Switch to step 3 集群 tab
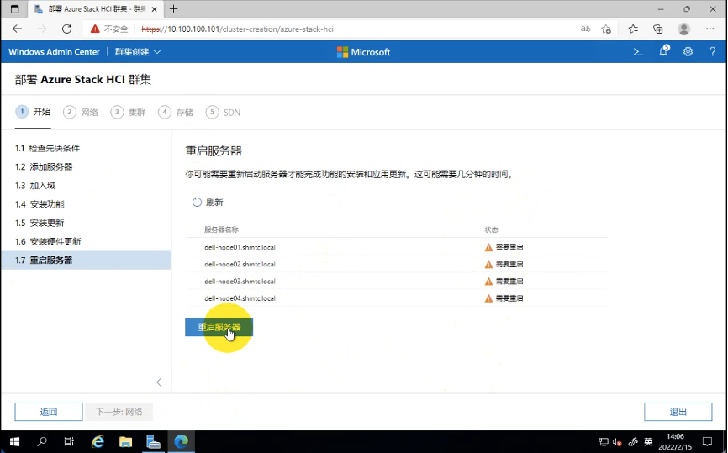The width and height of the screenshot is (728, 453). coord(128,113)
